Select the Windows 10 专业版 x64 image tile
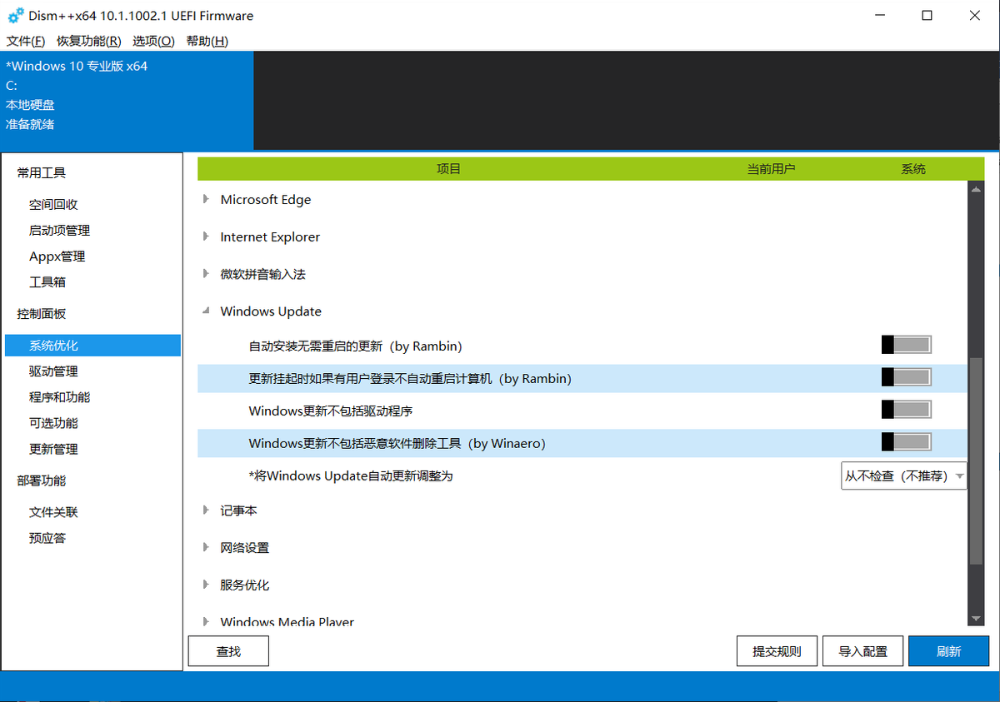The height and width of the screenshot is (702, 1000). (127, 100)
